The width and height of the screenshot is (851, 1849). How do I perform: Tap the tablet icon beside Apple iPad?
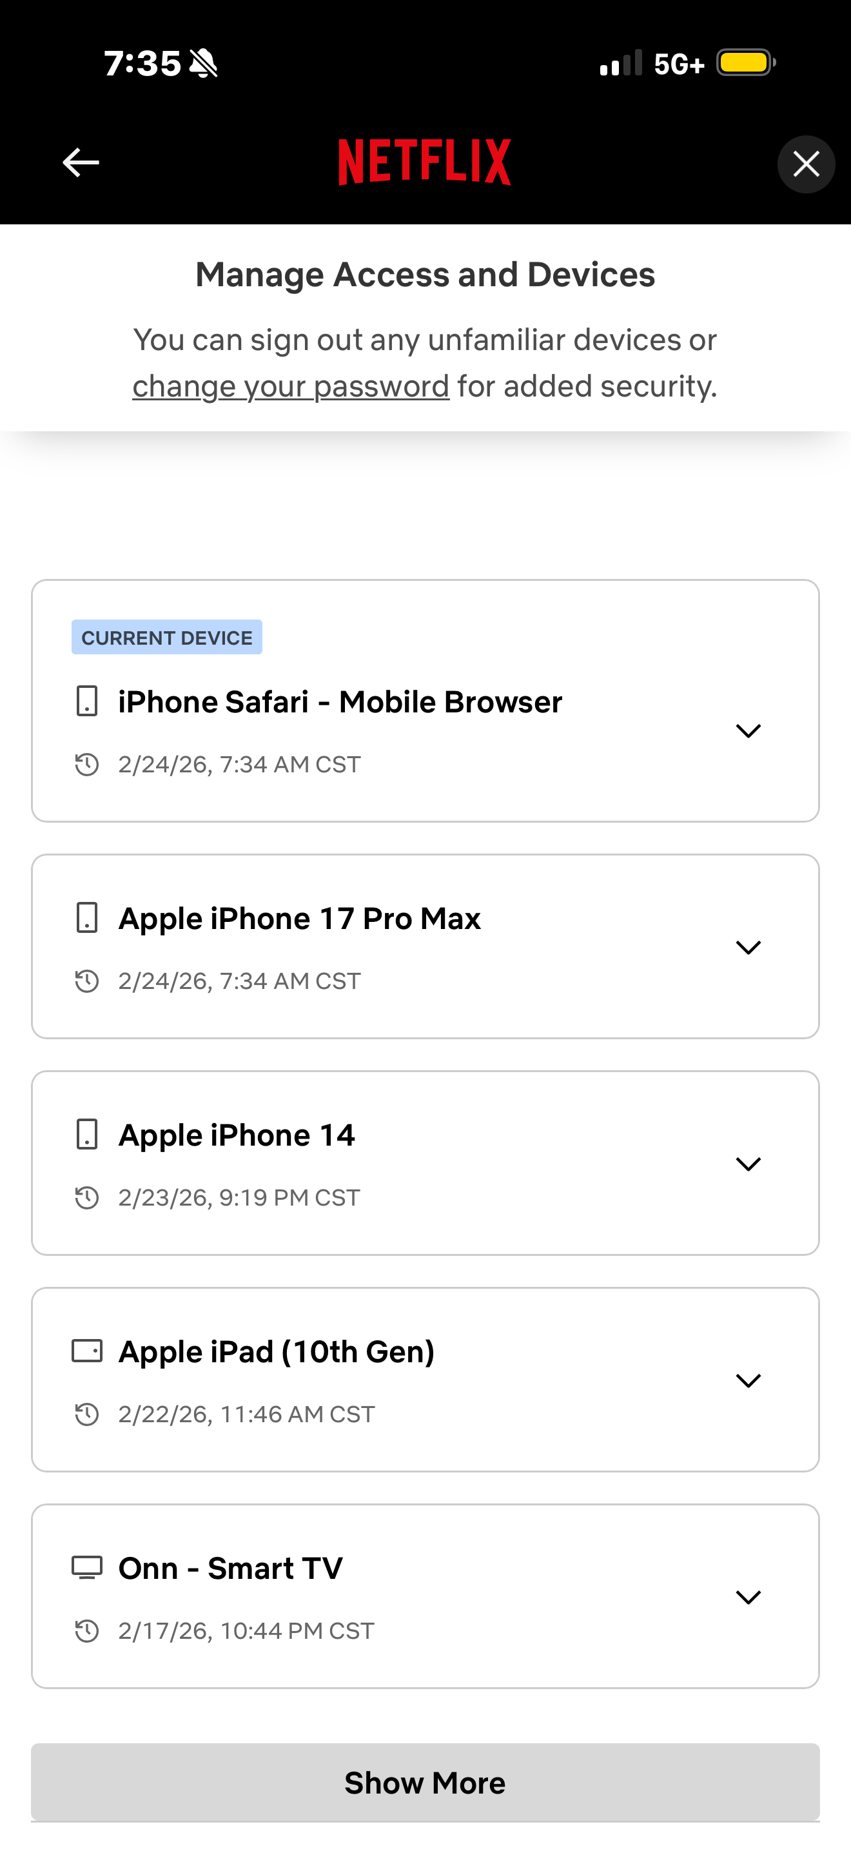tap(87, 1351)
